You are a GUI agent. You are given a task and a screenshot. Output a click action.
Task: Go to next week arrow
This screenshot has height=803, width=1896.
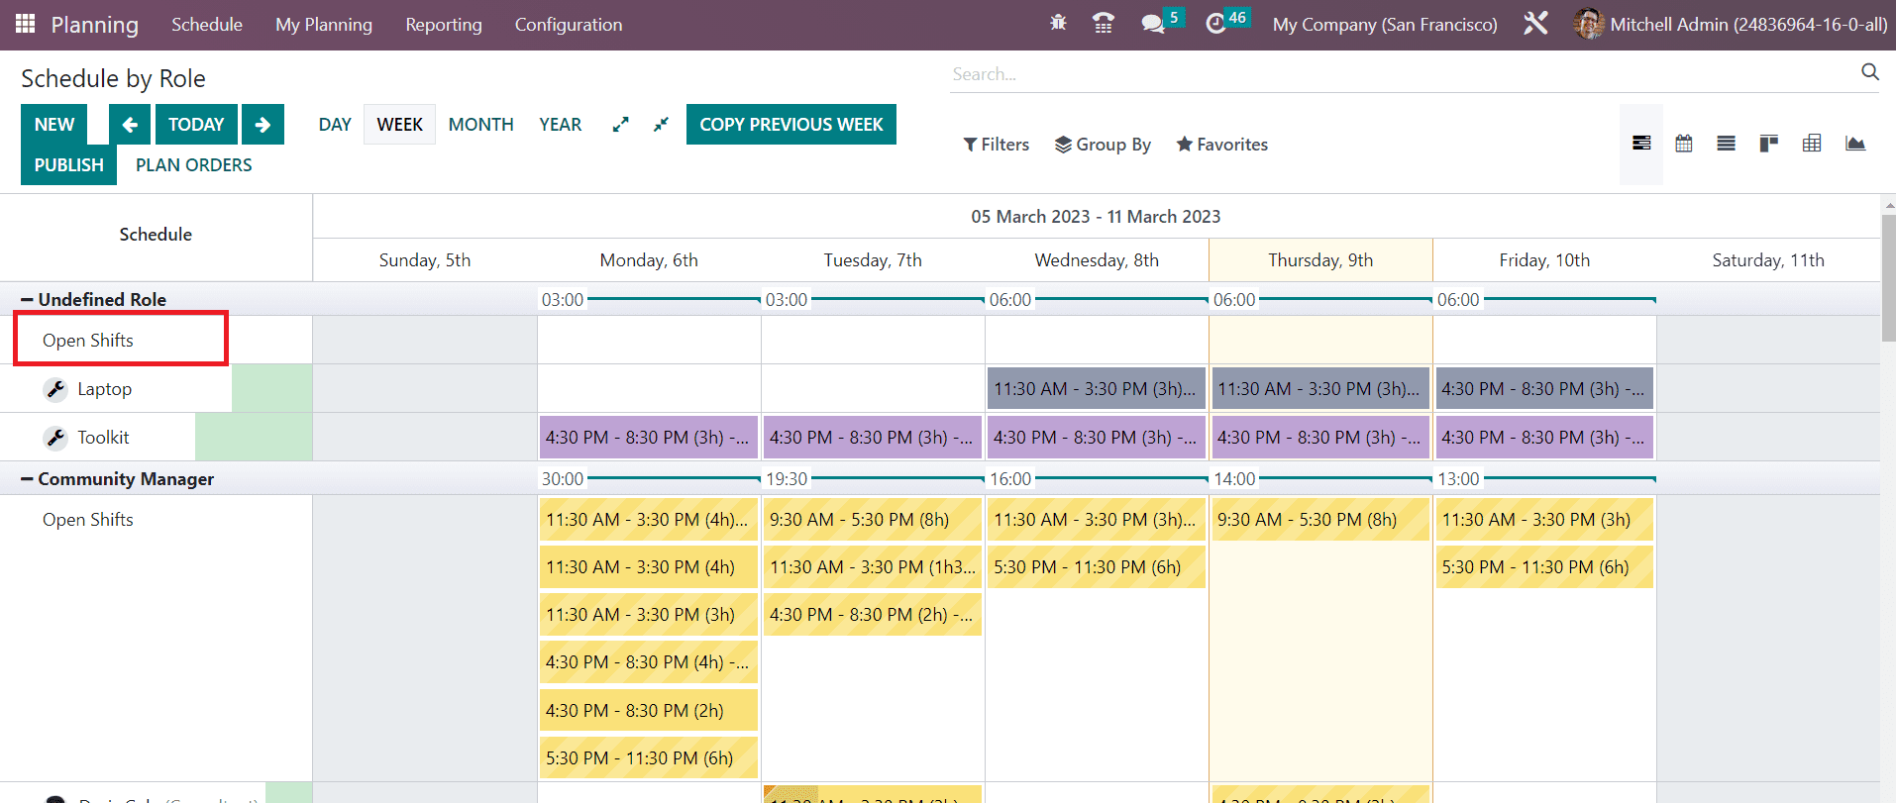pyautogui.click(x=263, y=125)
